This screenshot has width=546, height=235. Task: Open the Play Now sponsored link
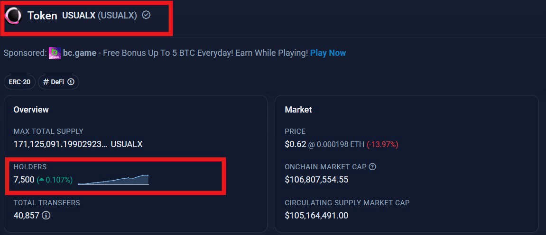click(328, 53)
